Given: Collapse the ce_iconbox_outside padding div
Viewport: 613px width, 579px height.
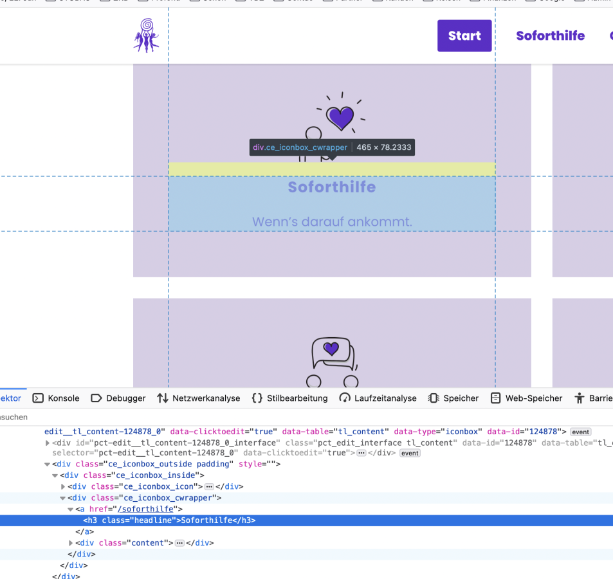Looking at the screenshot, I should pyautogui.click(x=48, y=464).
